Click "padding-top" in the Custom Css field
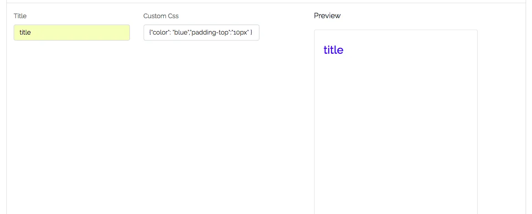The height and width of the screenshot is (214, 532). 210,33
